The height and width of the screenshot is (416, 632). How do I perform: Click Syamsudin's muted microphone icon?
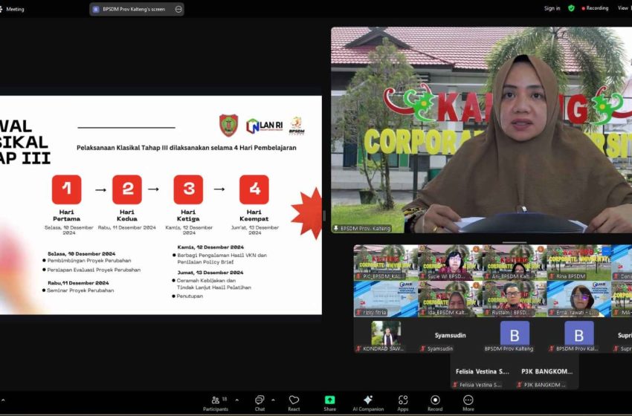[x=423, y=348]
